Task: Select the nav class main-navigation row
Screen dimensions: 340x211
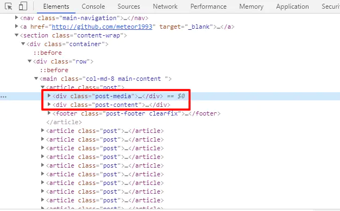Action: point(84,18)
